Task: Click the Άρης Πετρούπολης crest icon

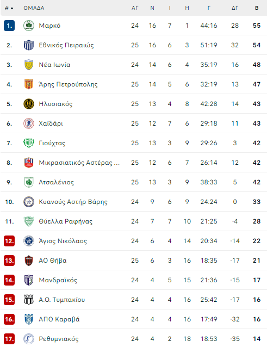Action: click(29, 84)
